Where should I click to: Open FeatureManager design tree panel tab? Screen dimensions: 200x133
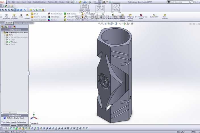click(3, 27)
